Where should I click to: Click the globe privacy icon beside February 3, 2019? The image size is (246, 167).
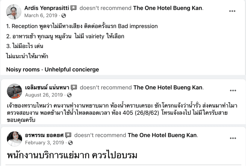click(70, 143)
